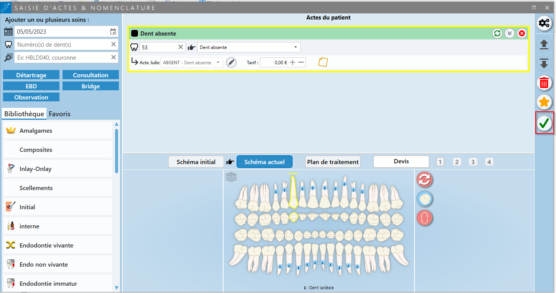Click the library list scrollbar

(x=117, y=151)
